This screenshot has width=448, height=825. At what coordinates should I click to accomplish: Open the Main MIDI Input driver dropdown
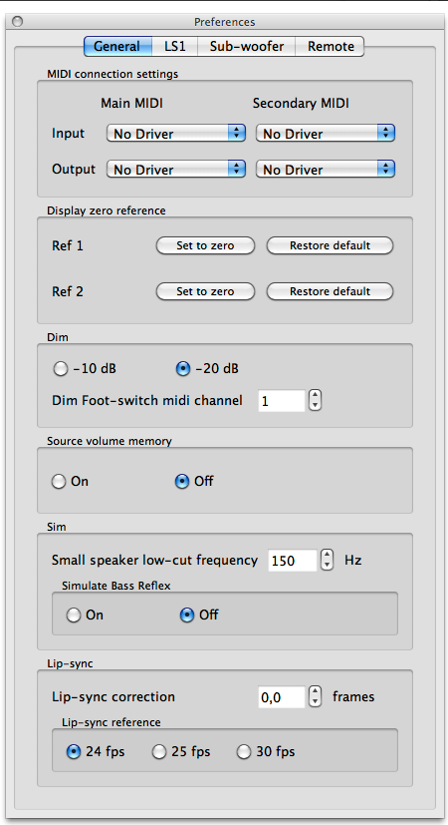point(176,134)
